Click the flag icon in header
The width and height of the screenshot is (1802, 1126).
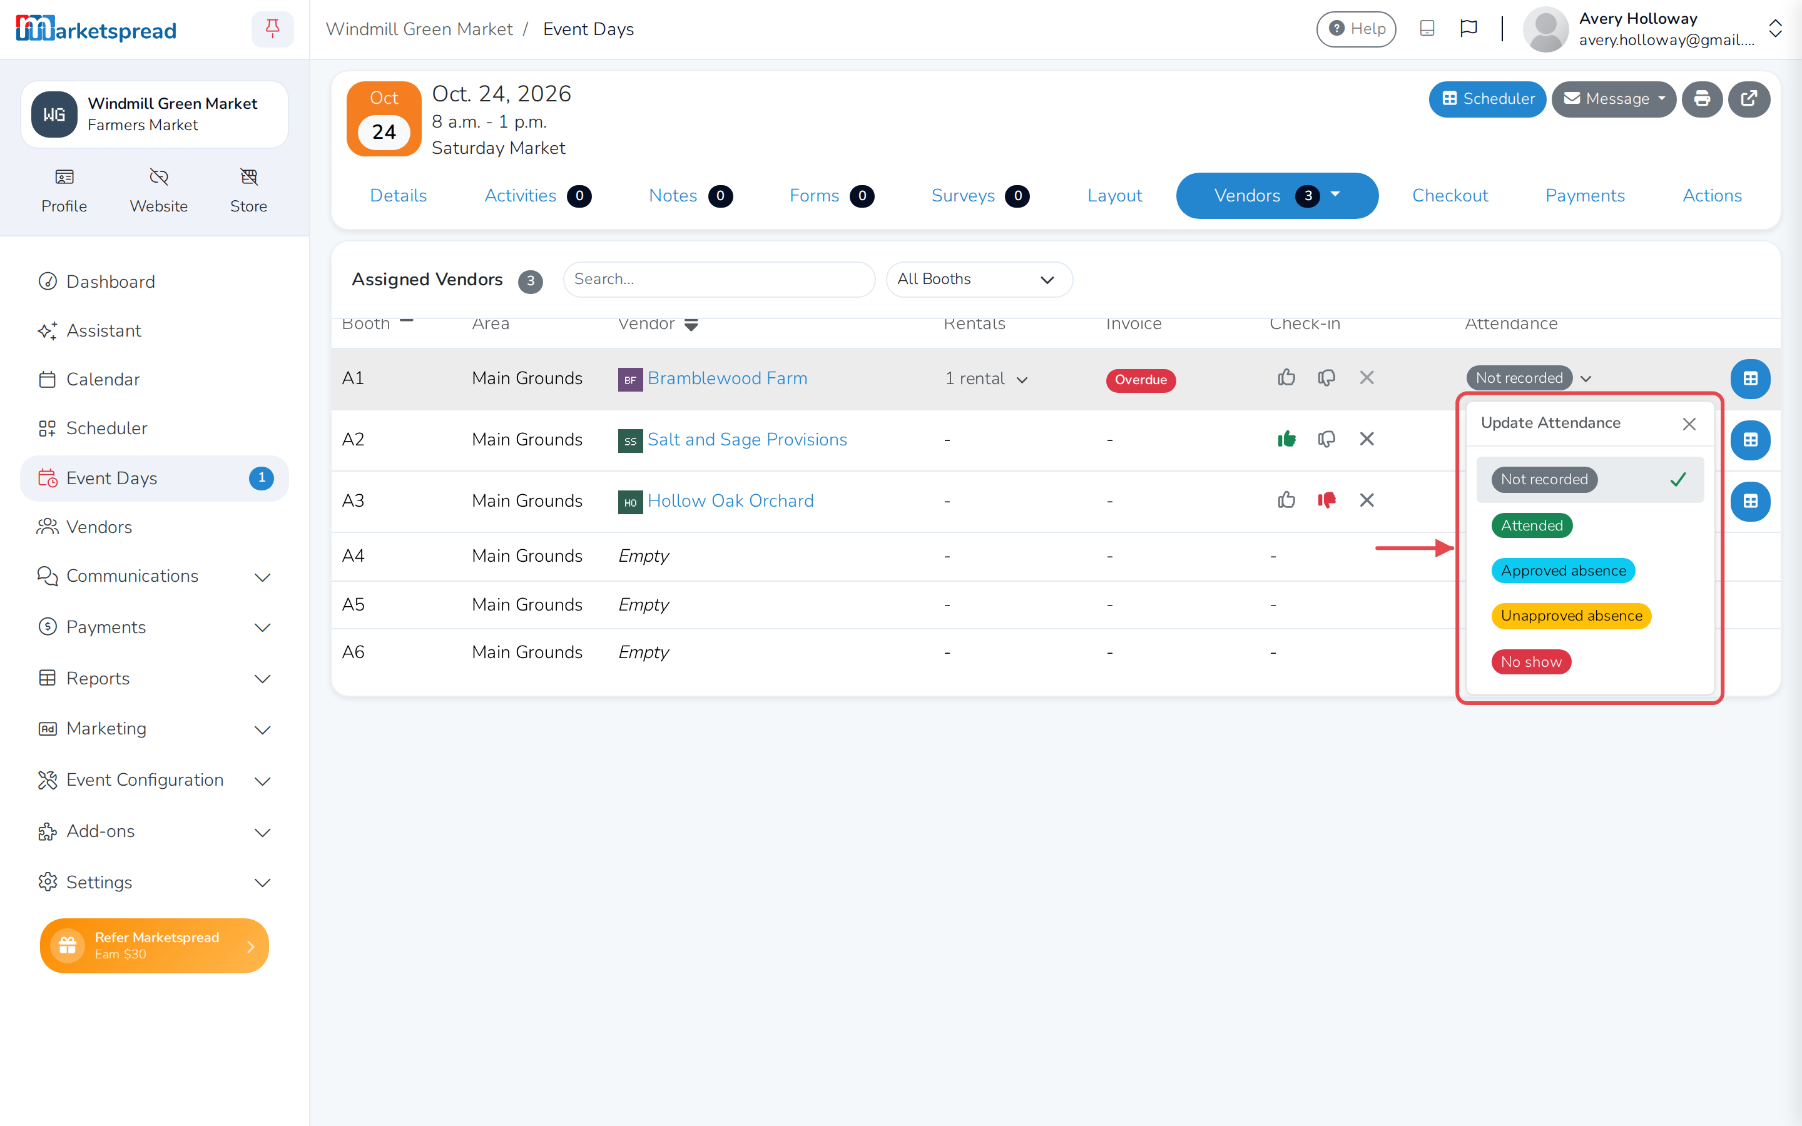pyautogui.click(x=1469, y=28)
